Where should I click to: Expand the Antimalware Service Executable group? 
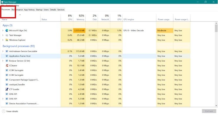[x=3, y=51]
